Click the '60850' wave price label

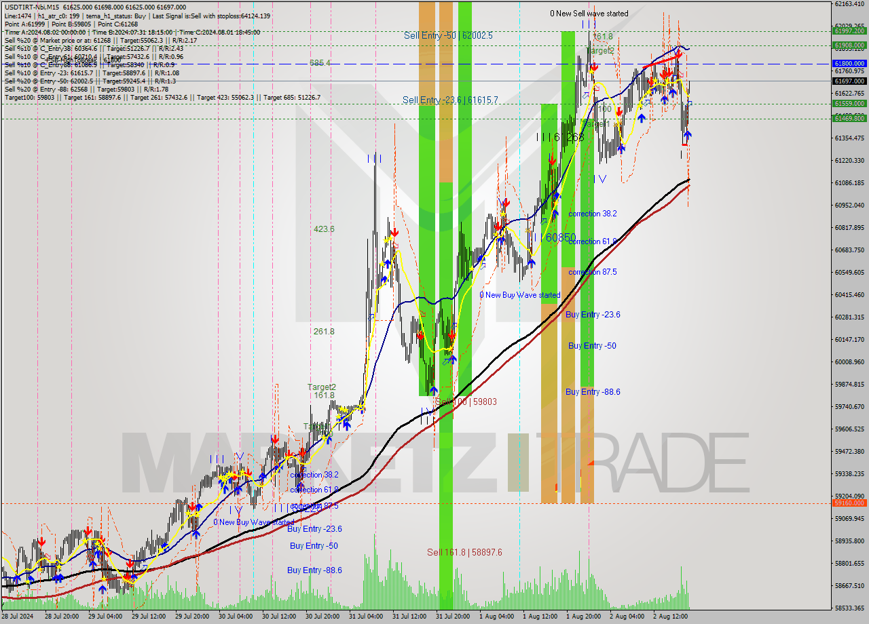click(561, 237)
